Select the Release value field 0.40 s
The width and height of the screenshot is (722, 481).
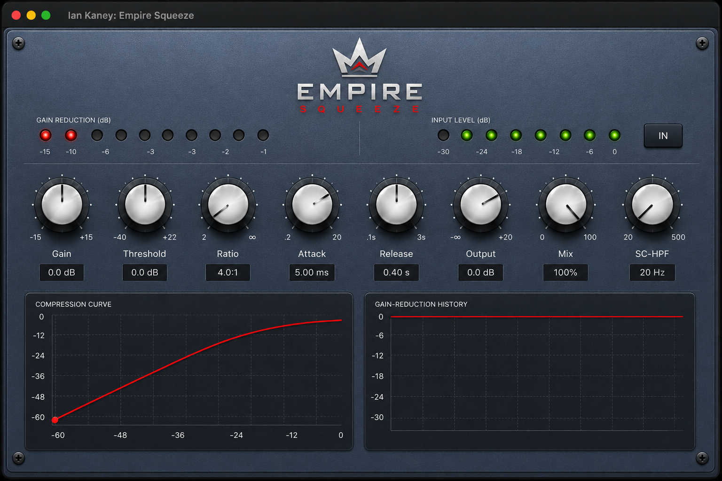pos(396,272)
